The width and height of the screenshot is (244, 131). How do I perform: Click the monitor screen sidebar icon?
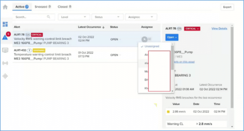point(5,50)
